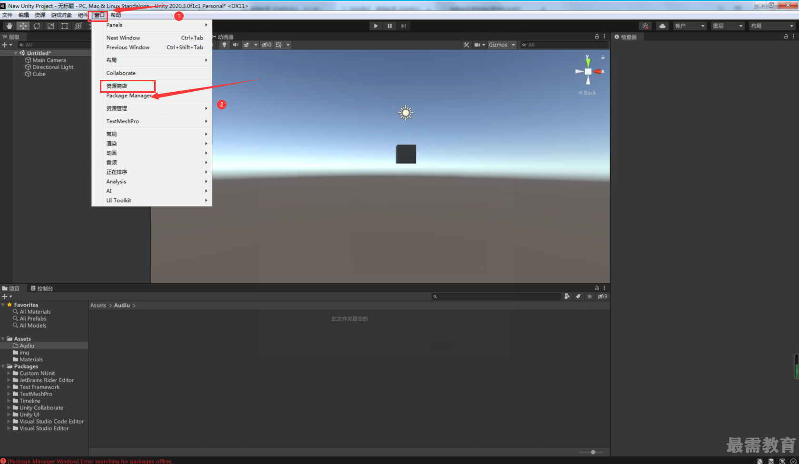Click the Project panel search field
Screen dimensions: 799x464
point(496,296)
